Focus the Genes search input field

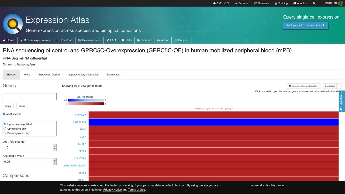point(30,96)
